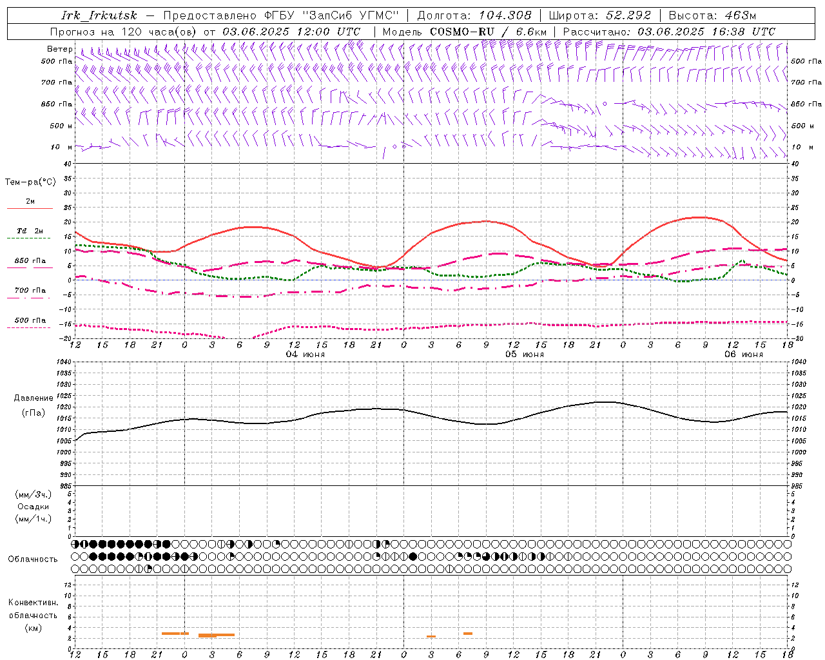The height and width of the screenshot is (660, 825).
Task: Click the 05 июня date label
Action: coord(524,354)
